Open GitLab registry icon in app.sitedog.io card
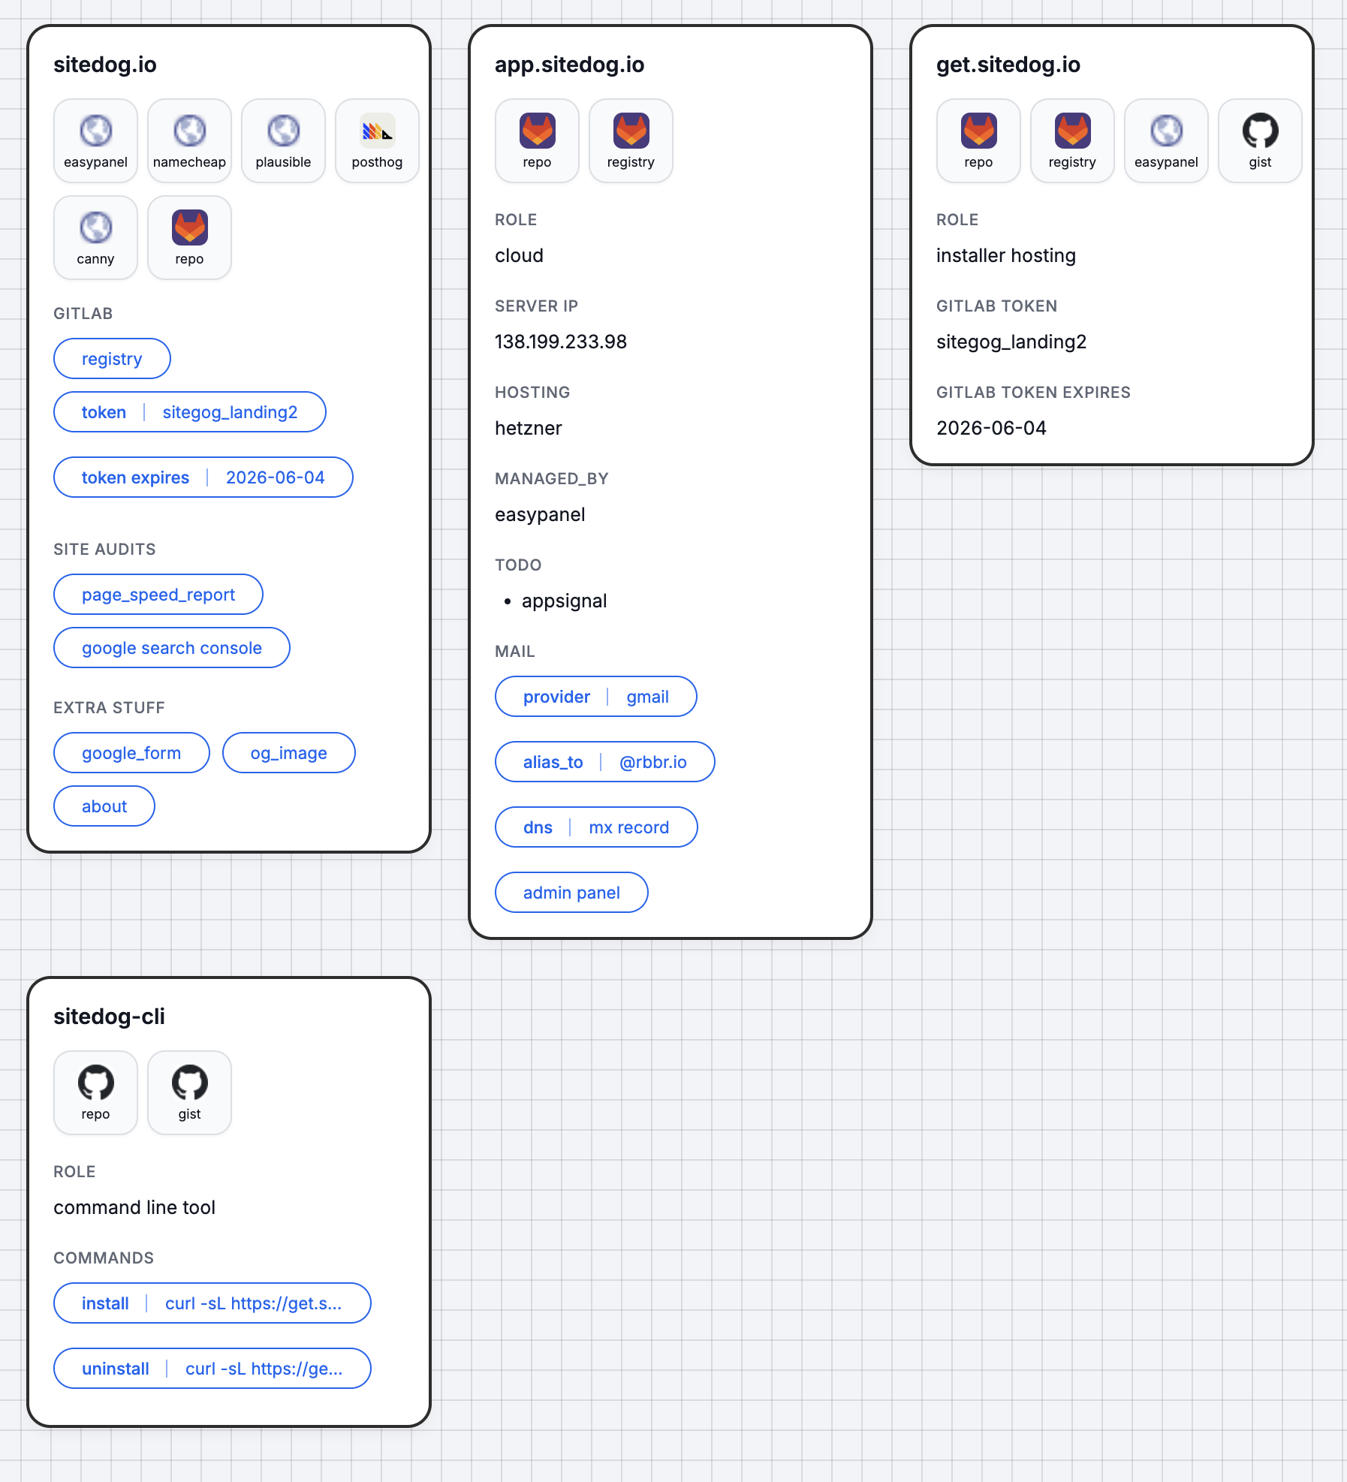The height and width of the screenshot is (1482, 1347). click(631, 140)
